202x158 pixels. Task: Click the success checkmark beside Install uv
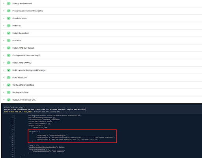9,26
